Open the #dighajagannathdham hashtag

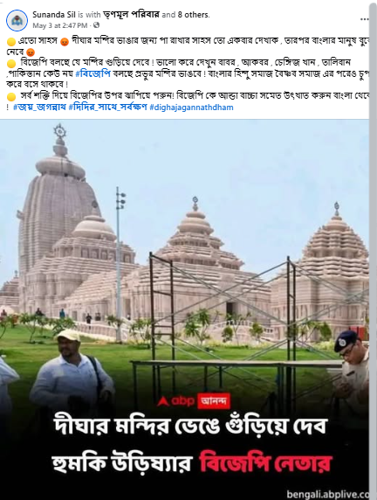(x=191, y=108)
